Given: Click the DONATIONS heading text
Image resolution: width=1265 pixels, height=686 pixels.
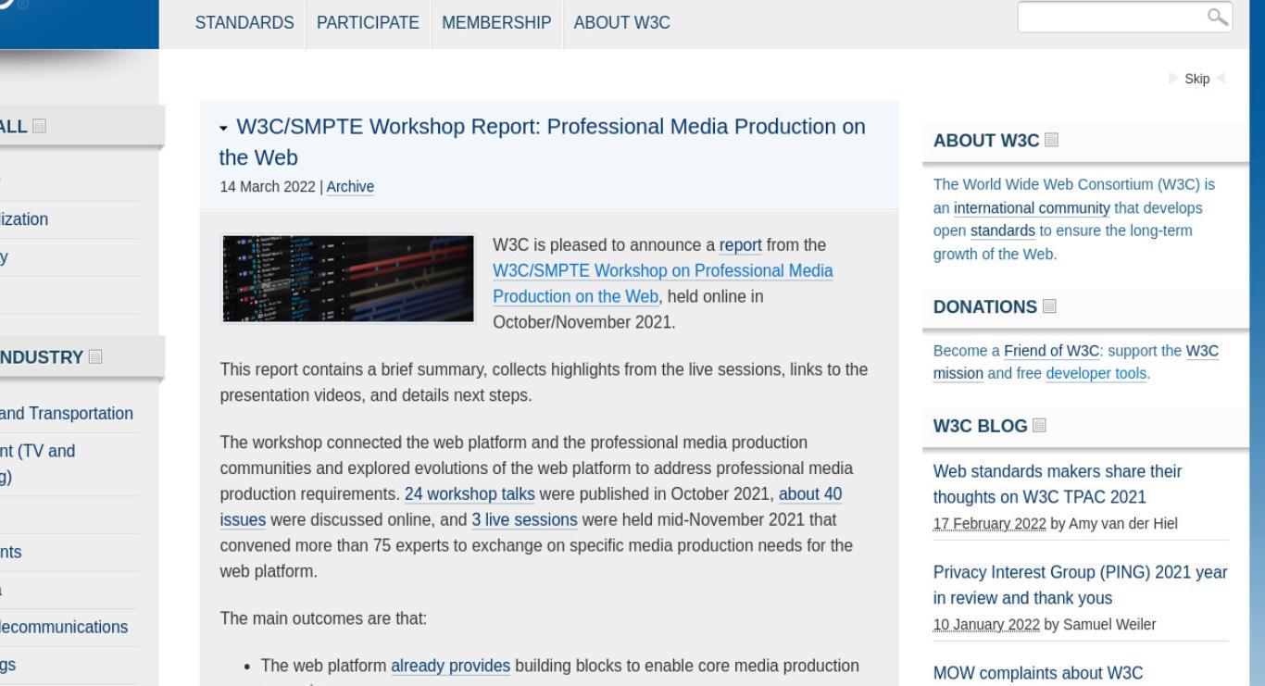Looking at the screenshot, I should point(985,306).
